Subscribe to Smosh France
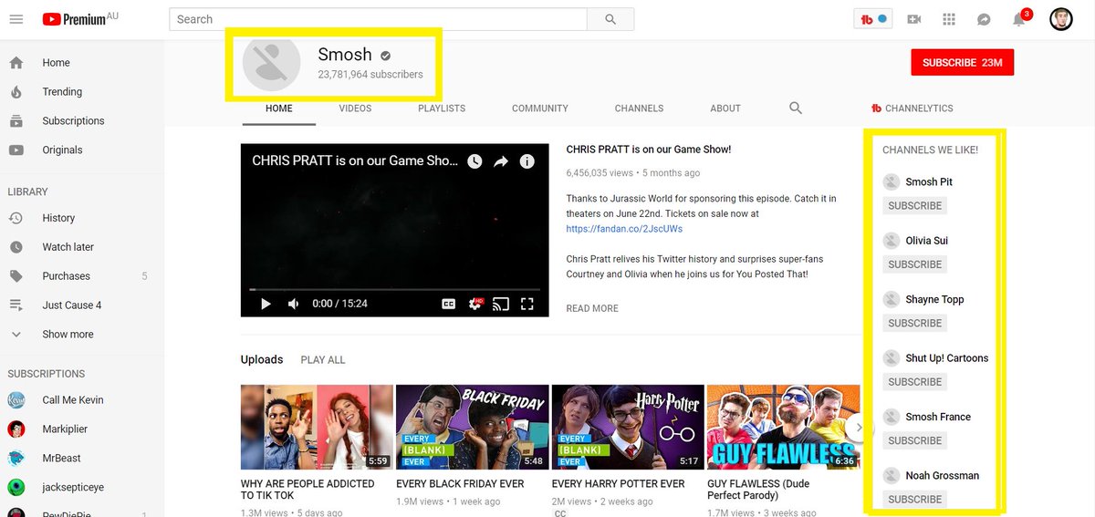This screenshot has height=517, width=1095. [x=914, y=440]
